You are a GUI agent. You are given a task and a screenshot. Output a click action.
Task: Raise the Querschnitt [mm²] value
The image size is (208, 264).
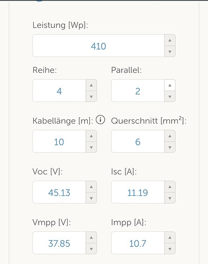click(x=170, y=136)
